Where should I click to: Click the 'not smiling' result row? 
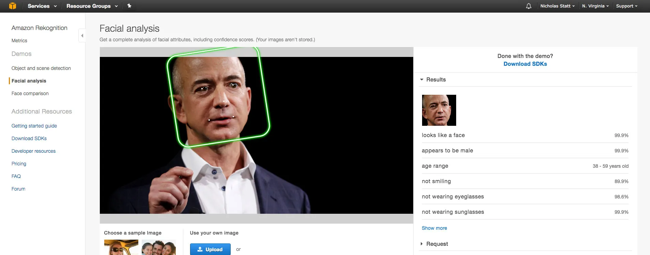pos(525,181)
